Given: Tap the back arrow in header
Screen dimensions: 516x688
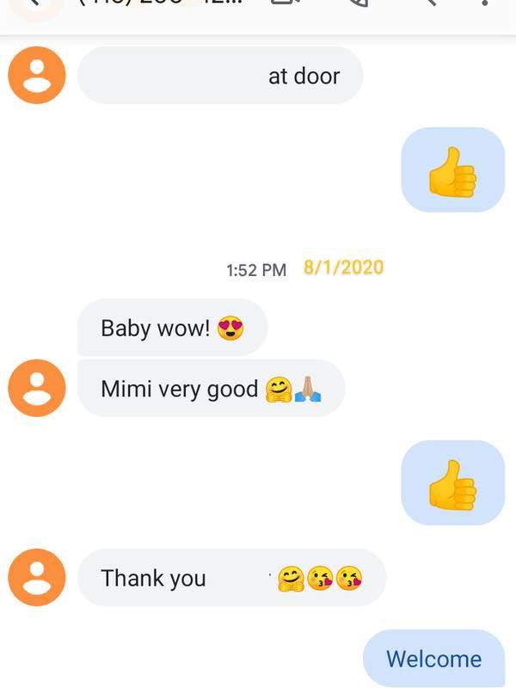Looking at the screenshot, I should 36,3.
